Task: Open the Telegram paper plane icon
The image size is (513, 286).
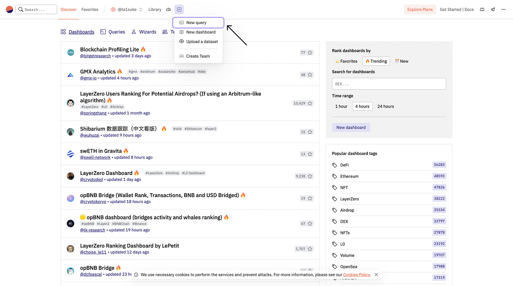Action: tap(493, 10)
